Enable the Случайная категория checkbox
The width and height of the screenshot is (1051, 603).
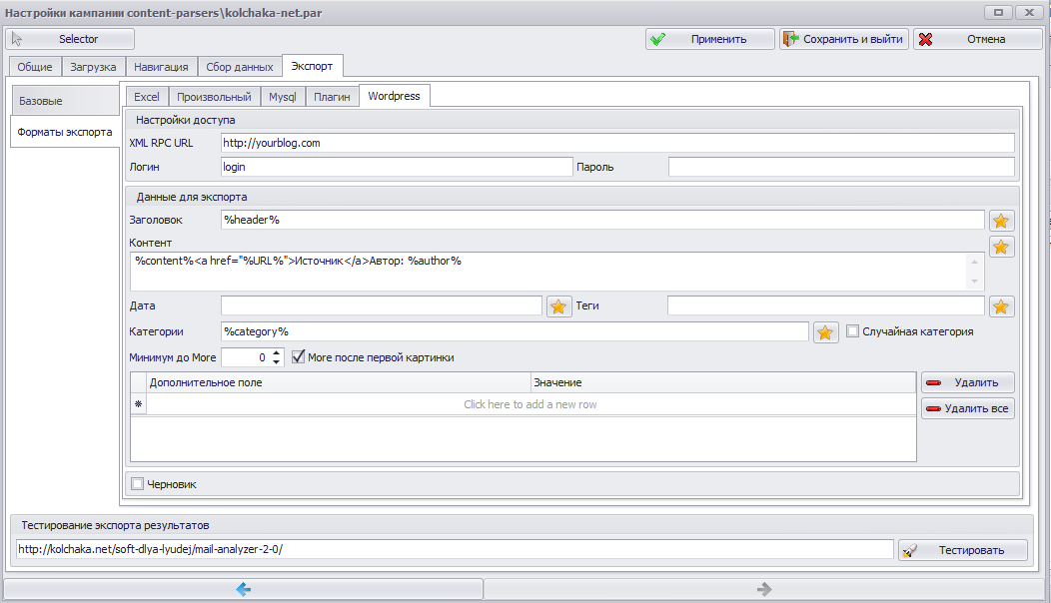pos(852,331)
